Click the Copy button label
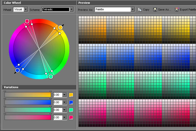This screenshot has height=131, width=196. pos(146,10)
